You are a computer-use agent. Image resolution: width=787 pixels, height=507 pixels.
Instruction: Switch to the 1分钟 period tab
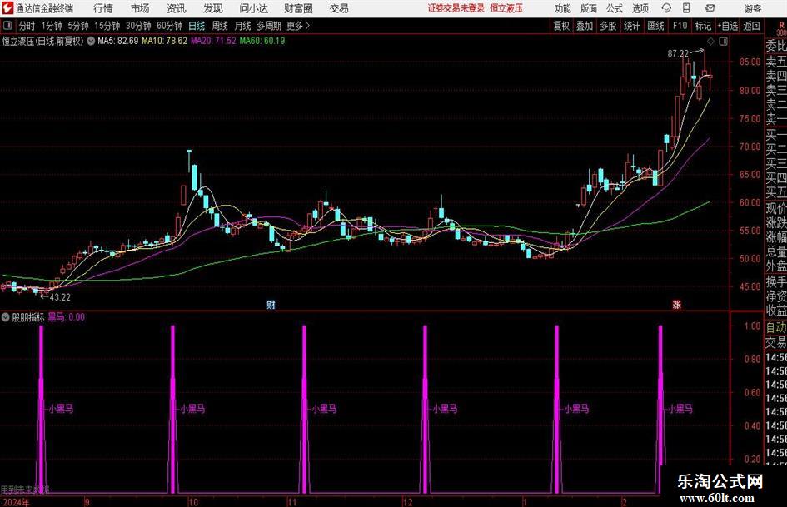point(52,26)
